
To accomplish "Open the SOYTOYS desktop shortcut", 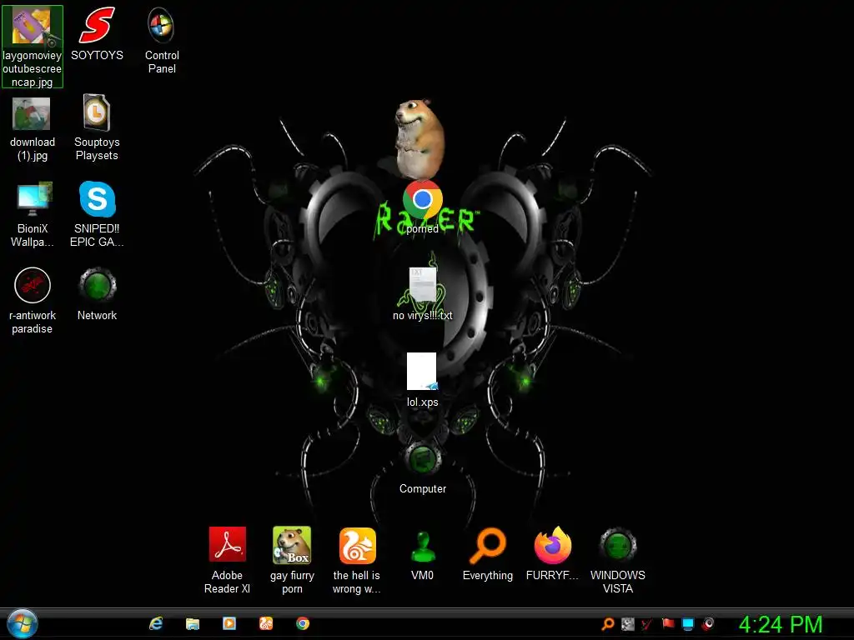I will tap(97, 33).
